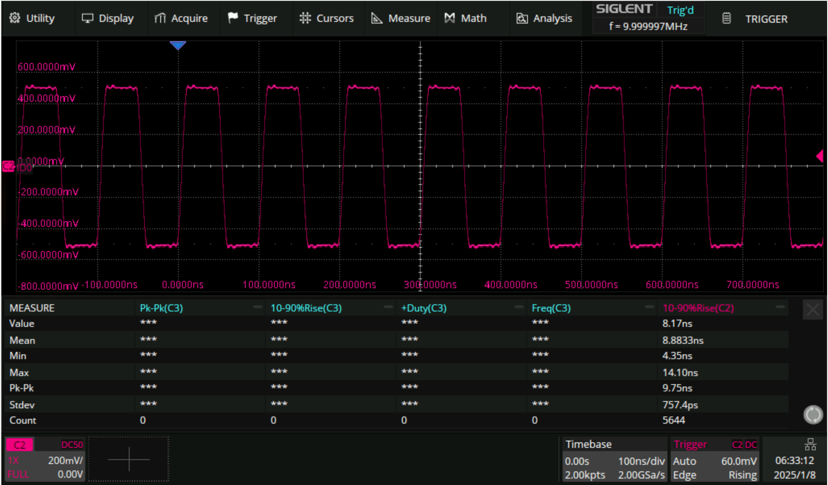Open the Utility menu
The width and height of the screenshot is (828, 485).
(x=32, y=18)
